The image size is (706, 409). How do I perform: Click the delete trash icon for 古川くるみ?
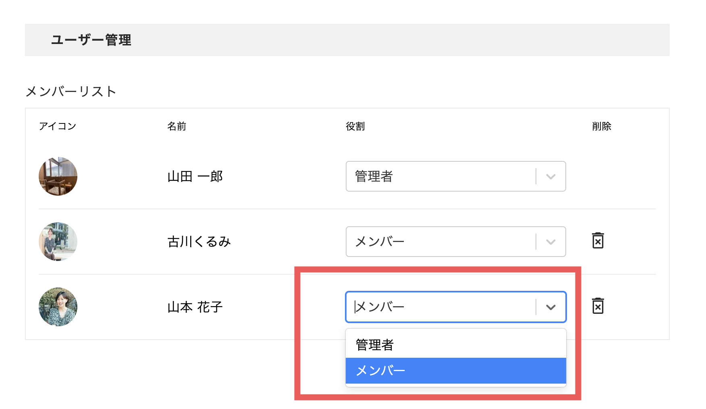[x=598, y=241]
